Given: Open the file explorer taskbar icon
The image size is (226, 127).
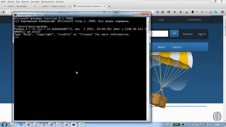Looking at the screenshot, I should tap(13, 125).
